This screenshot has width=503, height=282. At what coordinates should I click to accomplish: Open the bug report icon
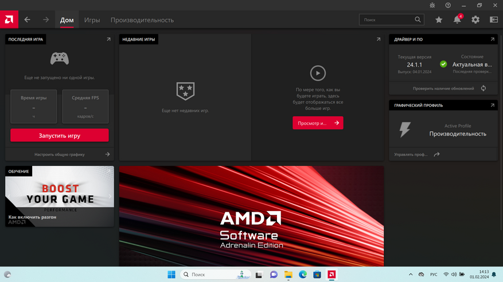tap(432, 5)
